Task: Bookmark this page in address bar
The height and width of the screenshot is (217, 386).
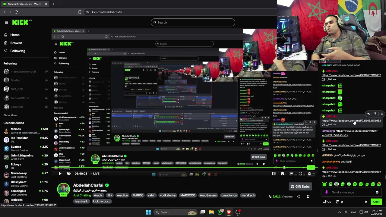Action: click(x=80, y=12)
